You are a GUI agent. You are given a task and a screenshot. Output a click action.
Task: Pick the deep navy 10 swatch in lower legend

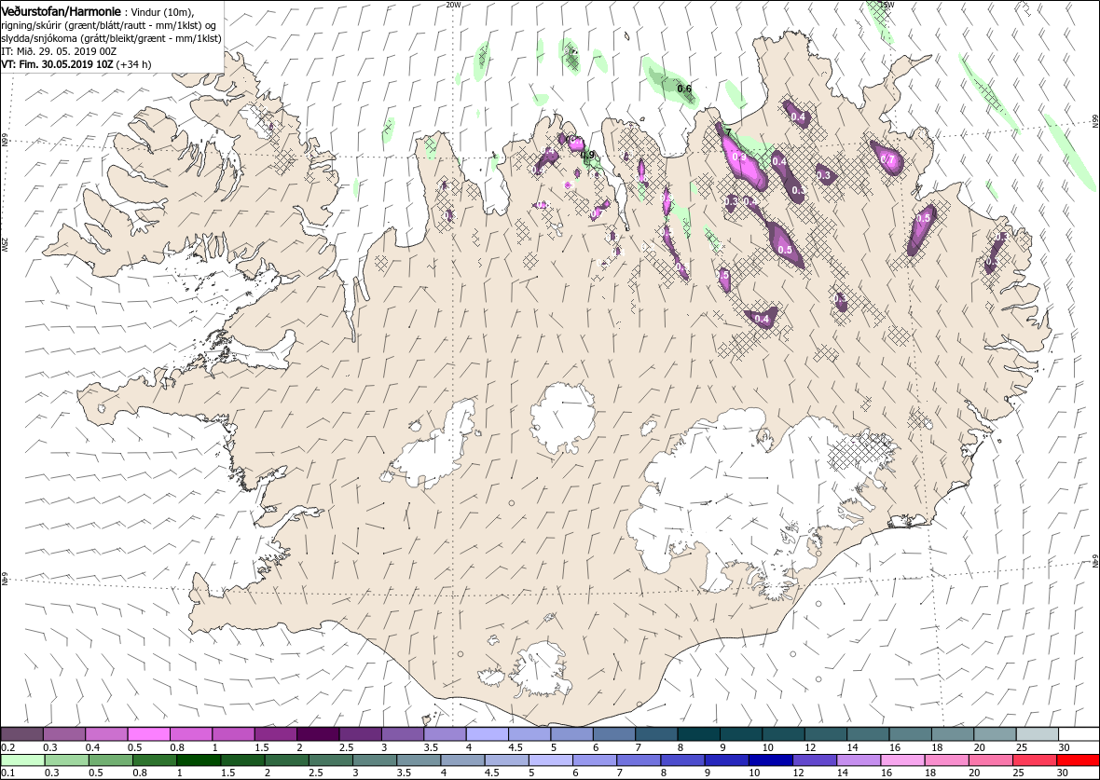click(x=770, y=760)
